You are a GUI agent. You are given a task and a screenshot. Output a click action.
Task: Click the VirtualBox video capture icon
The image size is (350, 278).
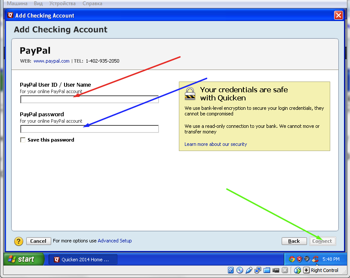276,270
